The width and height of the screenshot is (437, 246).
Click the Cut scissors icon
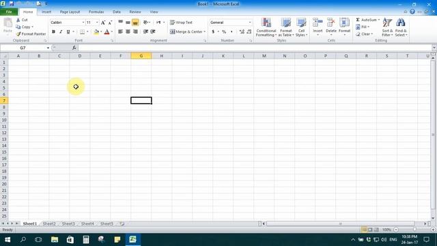(18, 20)
